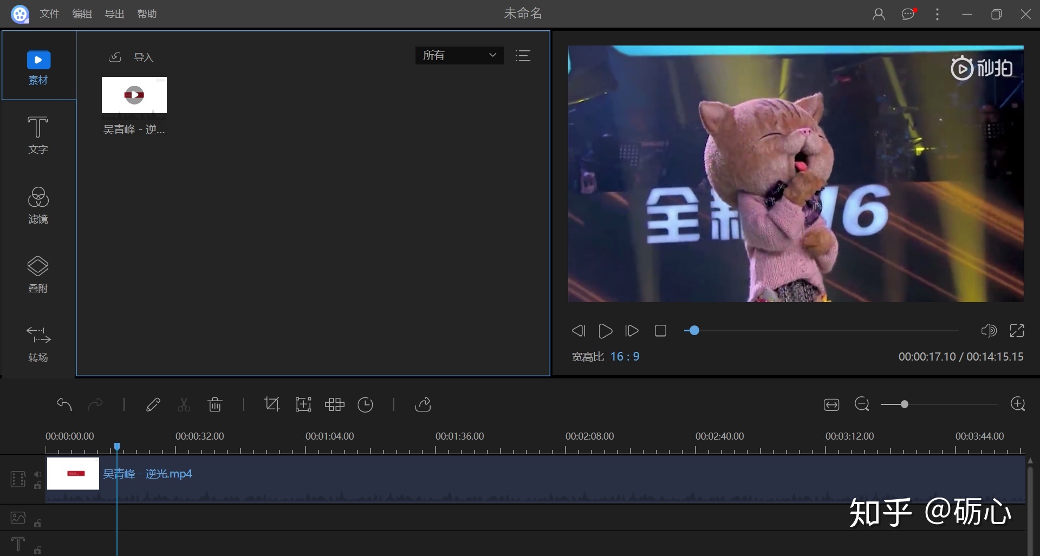Click the video track film icon
The height and width of the screenshot is (556, 1040).
click(x=18, y=479)
